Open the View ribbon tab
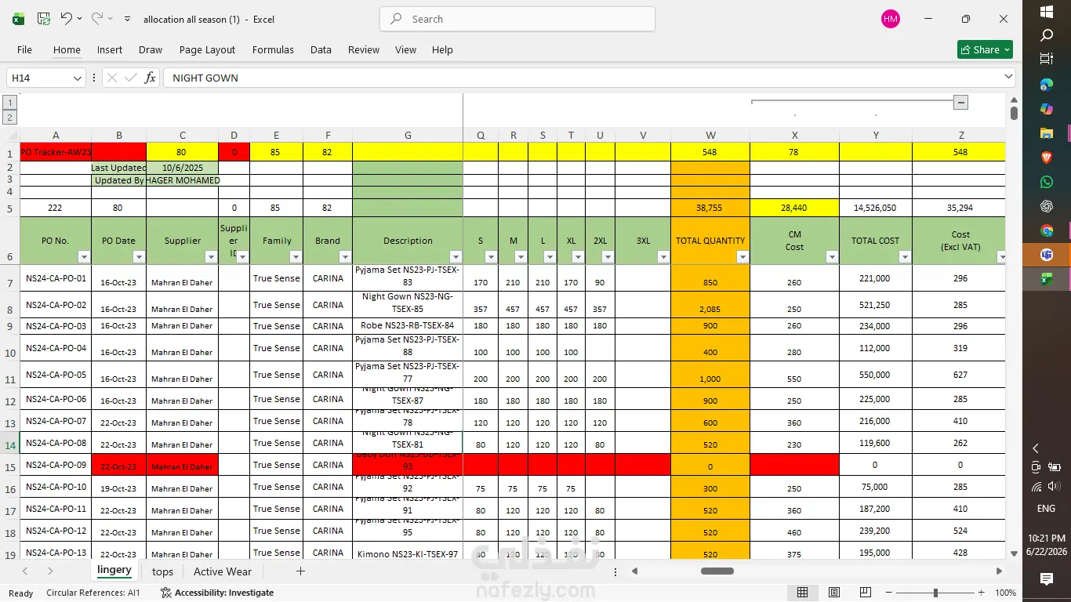Image resolution: width=1071 pixels, height=602 pixels. coord(405,49)
